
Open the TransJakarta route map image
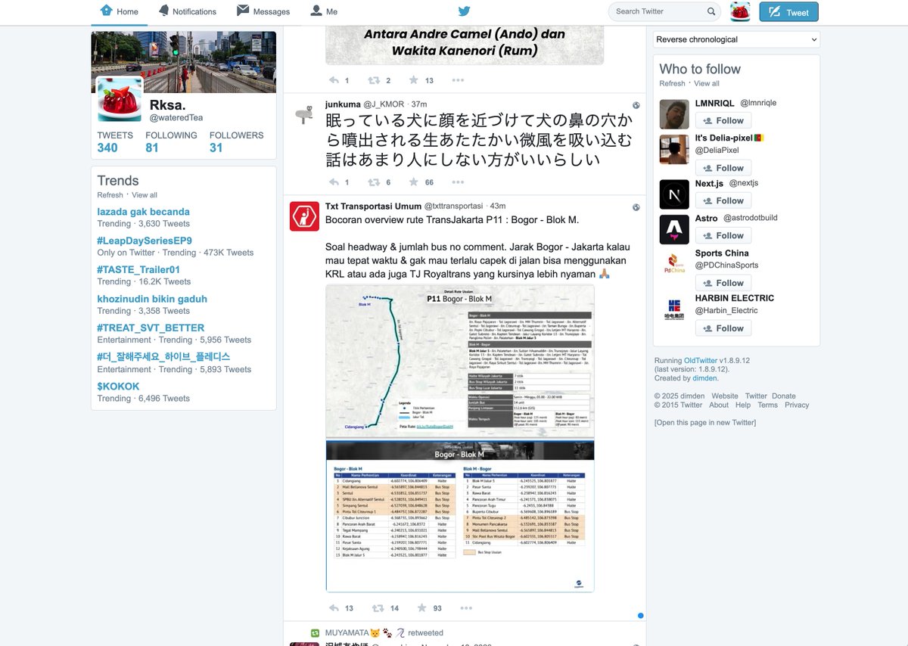tap(460, 362)
